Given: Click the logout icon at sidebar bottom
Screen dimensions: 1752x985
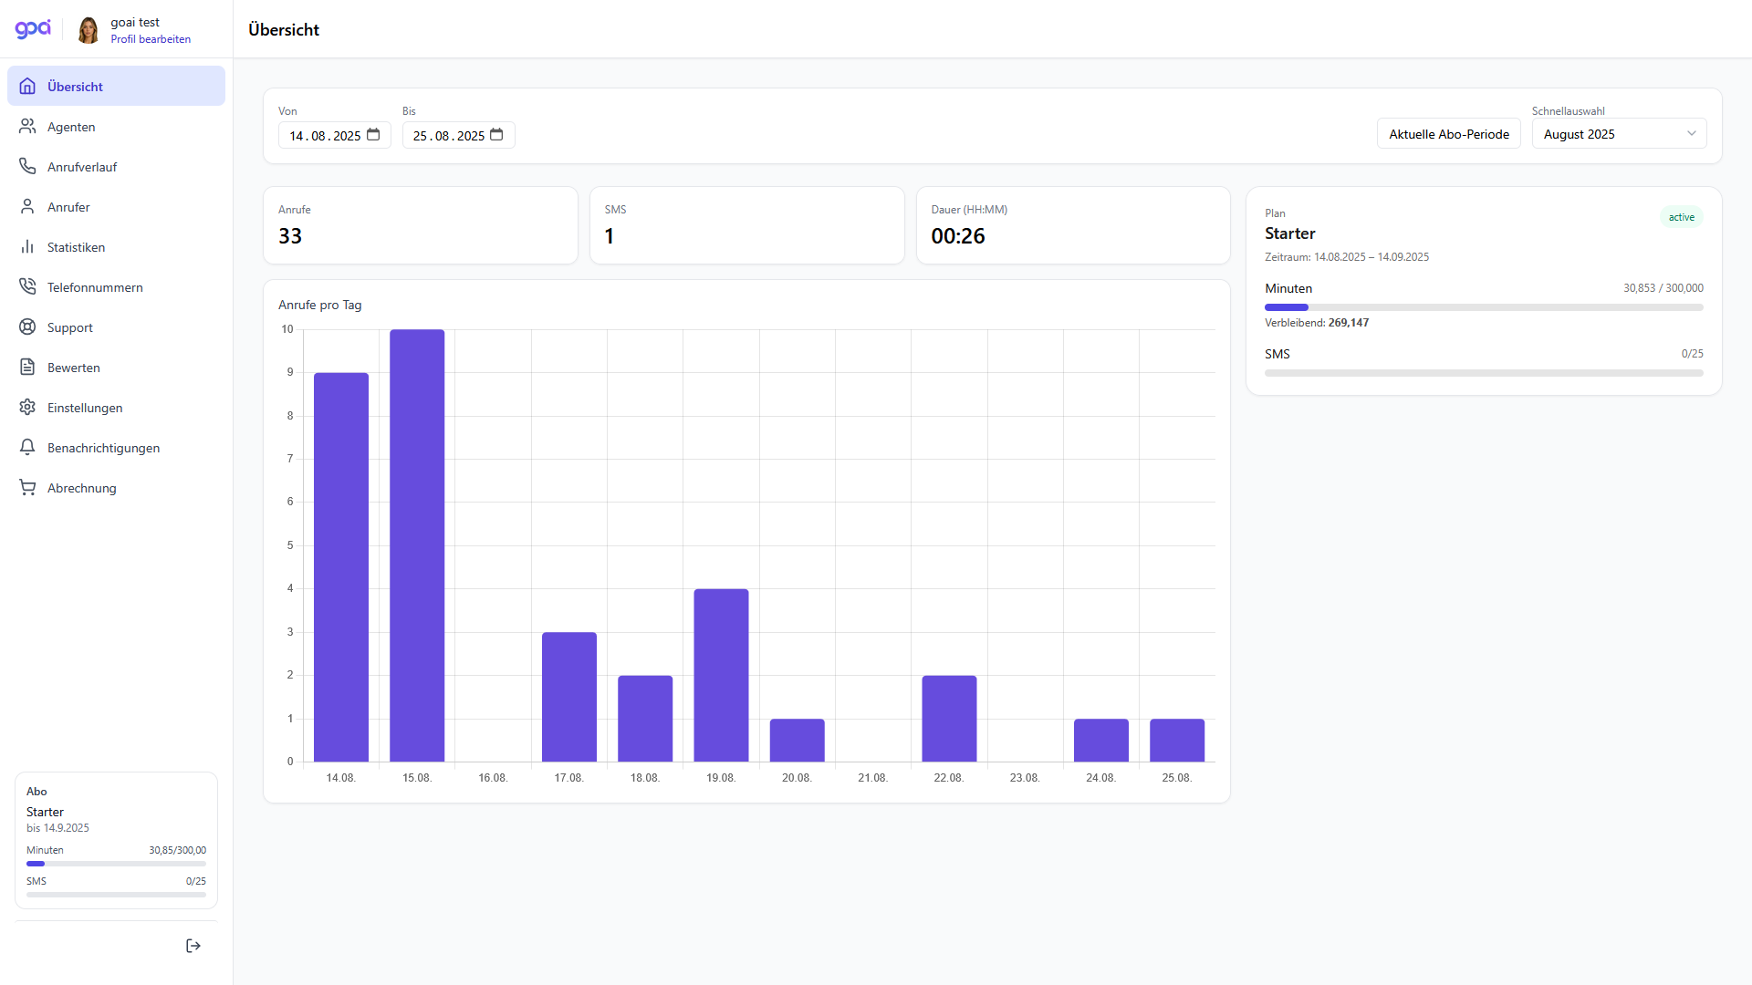Looking at the screenshot, I should 193,946.
